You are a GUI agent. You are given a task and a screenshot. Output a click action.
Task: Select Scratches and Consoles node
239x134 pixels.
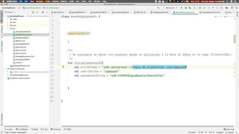coord(20,78)
